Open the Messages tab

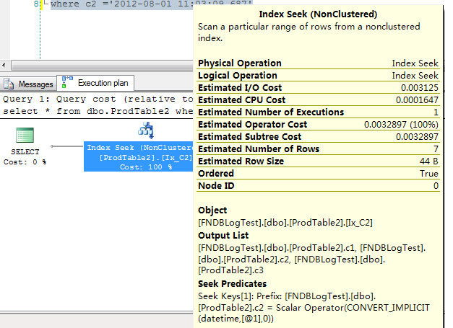point(28,84)
